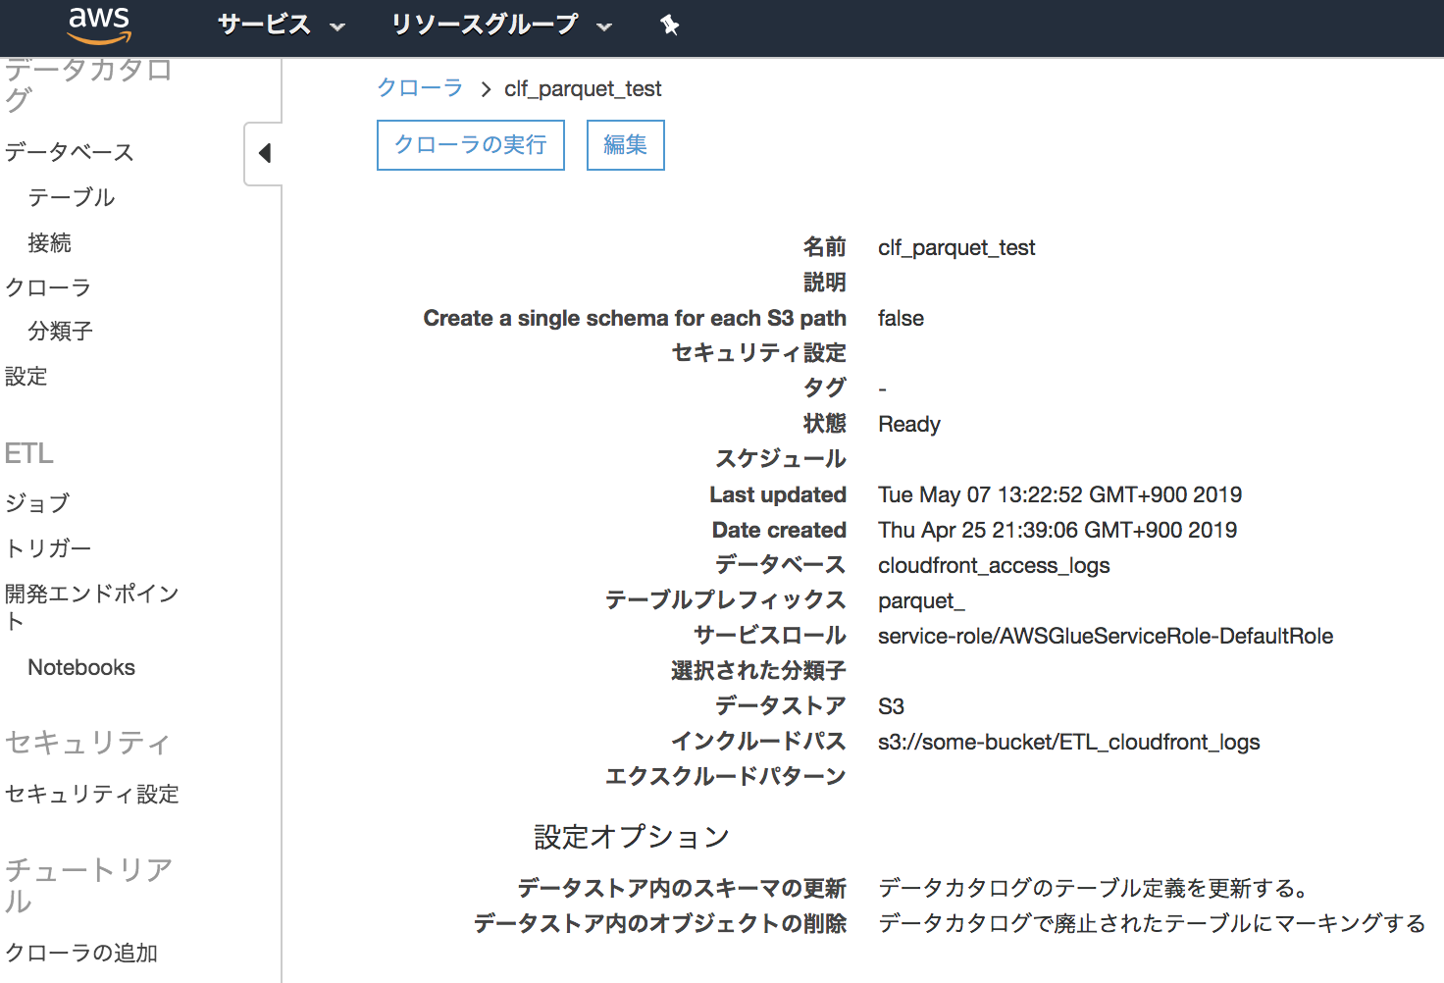Click the AWS logo to go home
Image resolution: width=1444 pixels, height=983 pixels.
tap(98, 26)
